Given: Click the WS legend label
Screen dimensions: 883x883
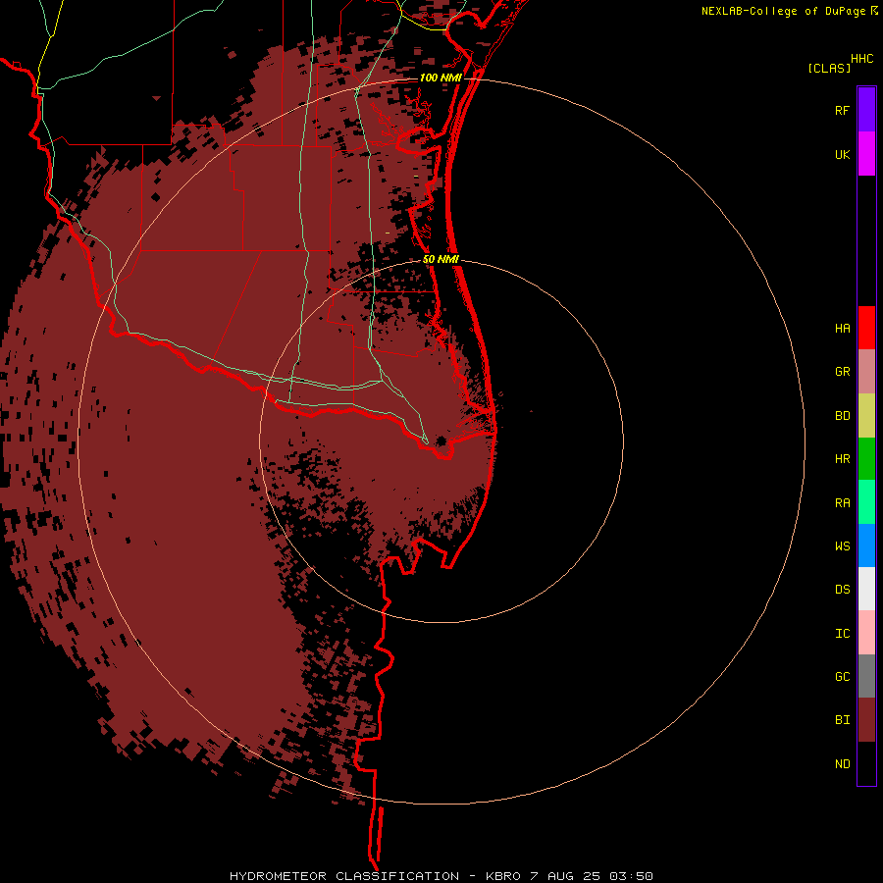Looking at the screenshot, I should pyautogui.click(x=842, y=546).
